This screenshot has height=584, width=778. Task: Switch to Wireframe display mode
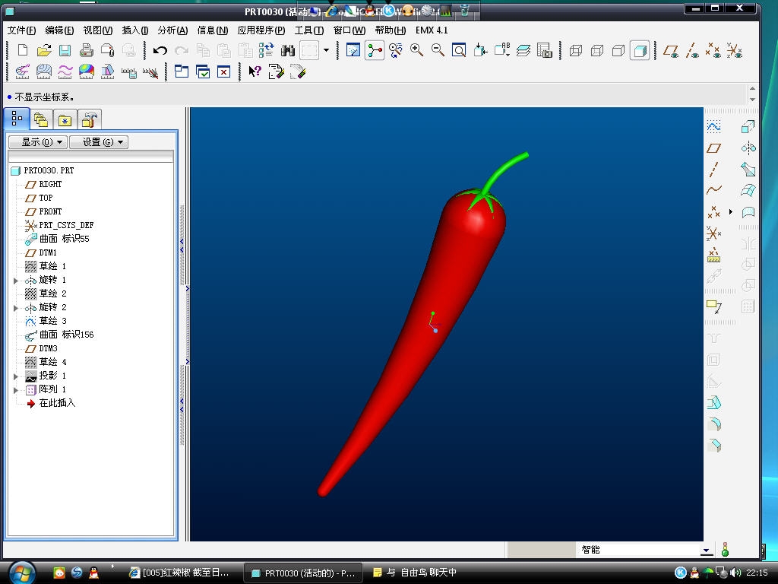(576, 50)
